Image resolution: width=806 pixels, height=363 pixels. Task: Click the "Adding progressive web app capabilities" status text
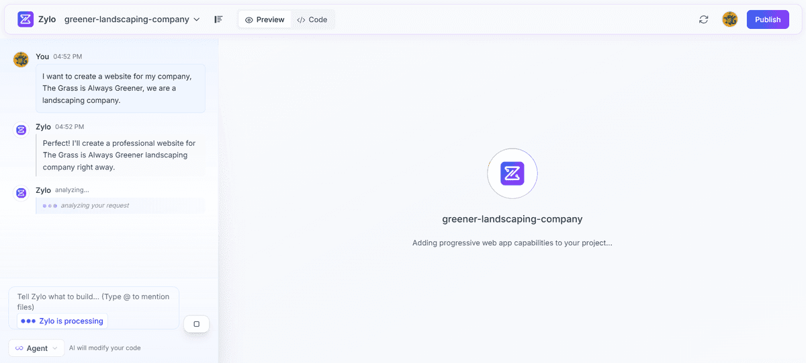coord(512,243)
